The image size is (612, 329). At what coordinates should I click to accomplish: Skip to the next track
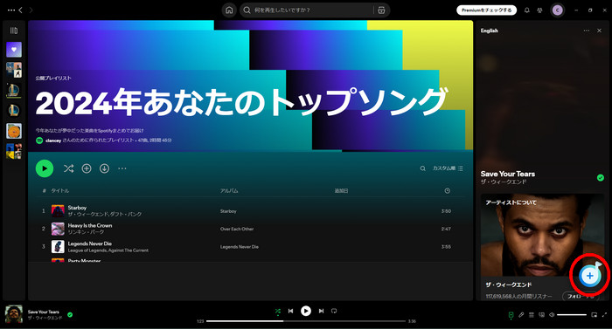point(321,311)
